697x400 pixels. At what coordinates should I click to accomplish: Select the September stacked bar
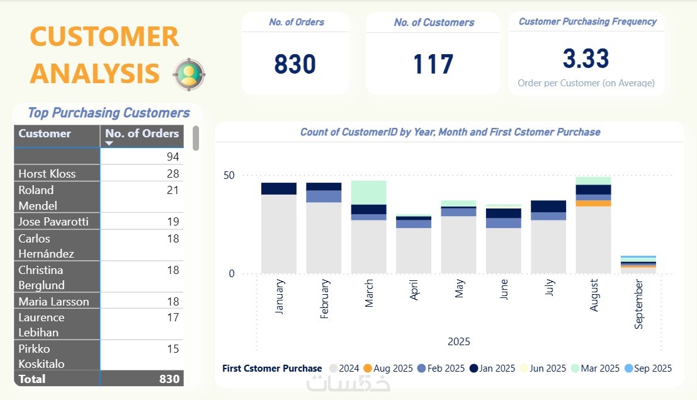coord(638,265)
